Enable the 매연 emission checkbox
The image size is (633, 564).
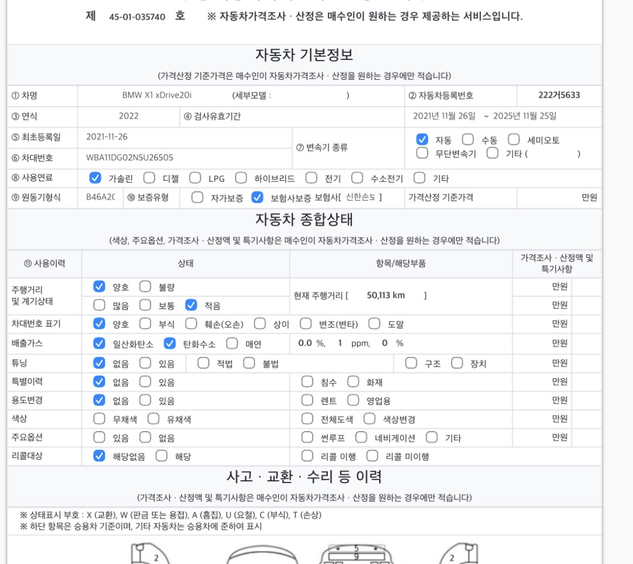[x=232, y=343]
